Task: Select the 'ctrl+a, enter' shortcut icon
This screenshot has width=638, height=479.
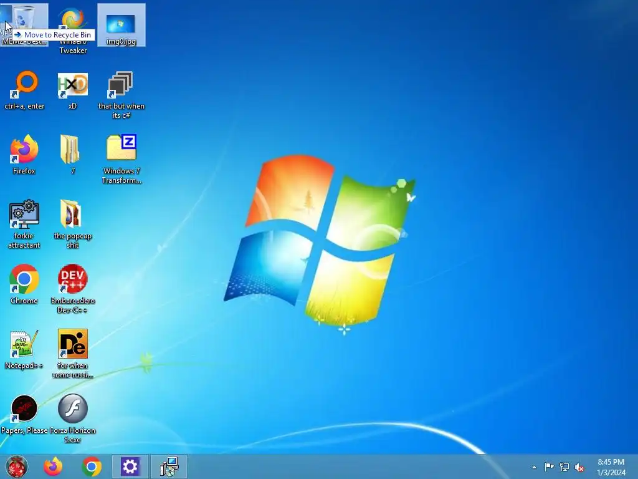Action: click(24, 84)
